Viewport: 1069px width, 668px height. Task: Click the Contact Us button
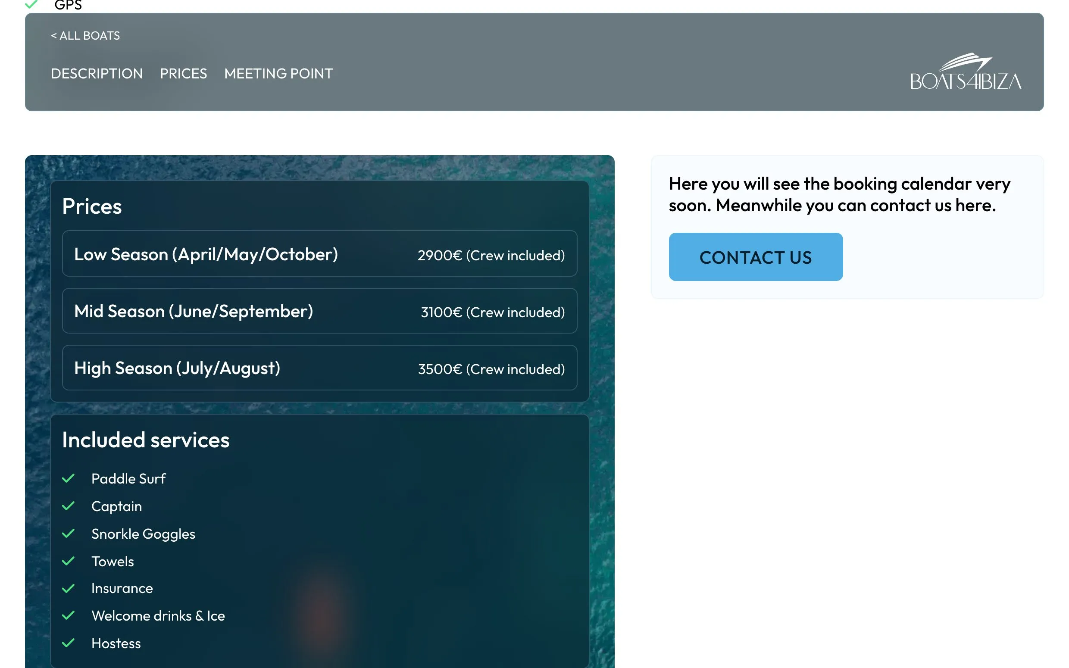755,257
